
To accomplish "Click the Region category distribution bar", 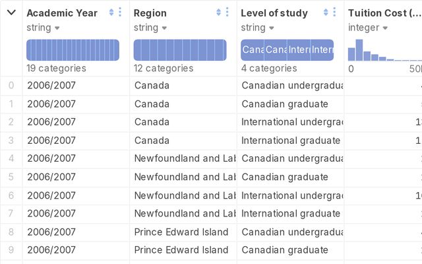I will click(x=180, y=50).
